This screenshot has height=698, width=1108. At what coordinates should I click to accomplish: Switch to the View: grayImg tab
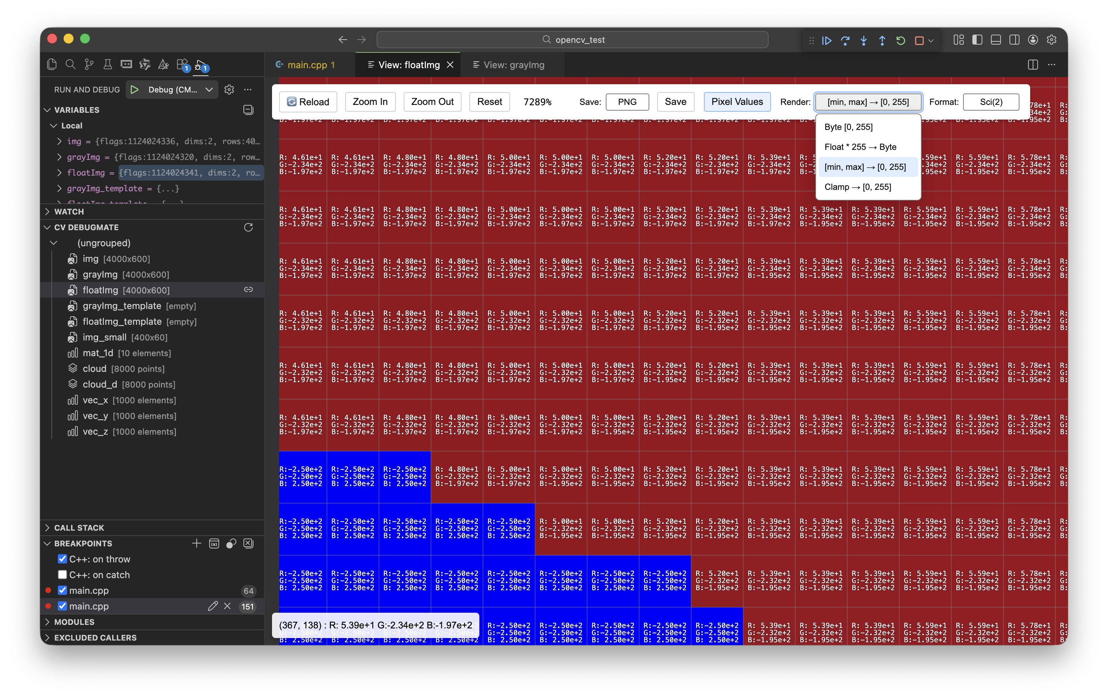[x=512, y=65]
